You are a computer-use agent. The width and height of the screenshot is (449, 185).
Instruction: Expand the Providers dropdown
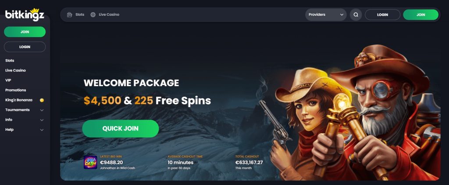[x=326, y=14]
